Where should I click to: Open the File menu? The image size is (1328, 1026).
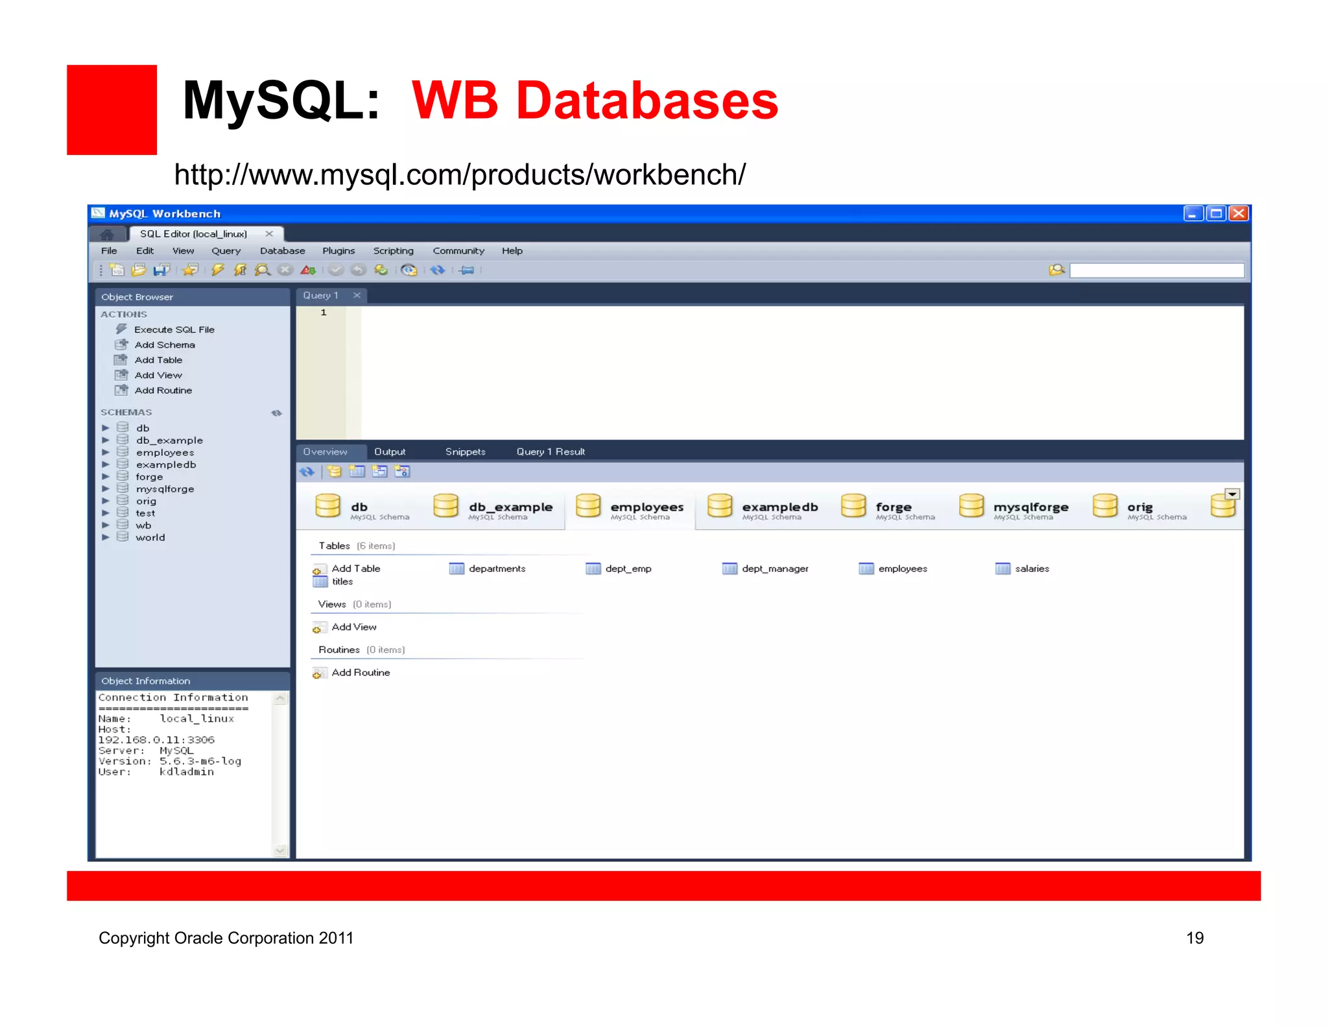point(109,251)
